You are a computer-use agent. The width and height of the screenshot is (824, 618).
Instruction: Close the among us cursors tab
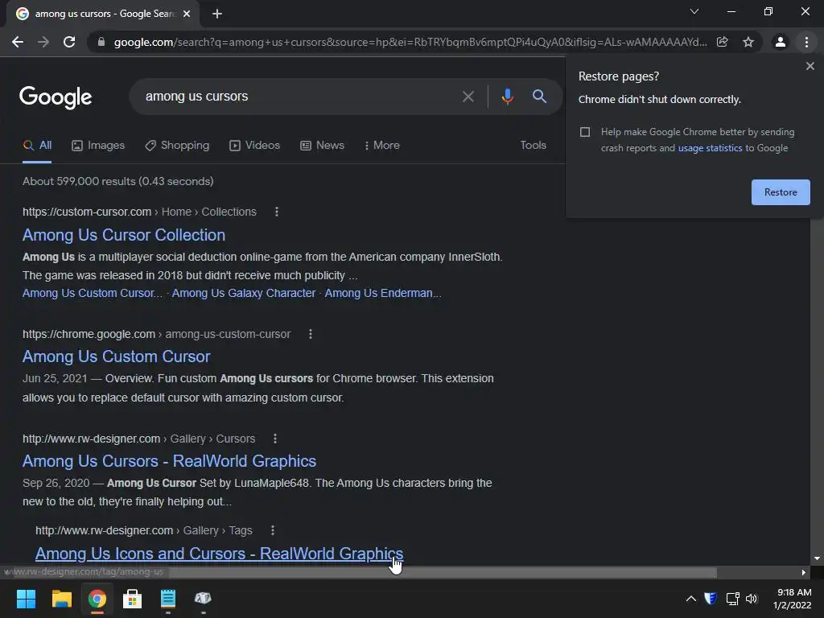(187, 14)
